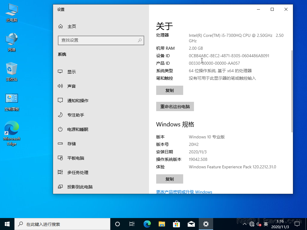The image size is (307, 230).
Task: Click the 查找设置 search field
Action: [101, 40]
